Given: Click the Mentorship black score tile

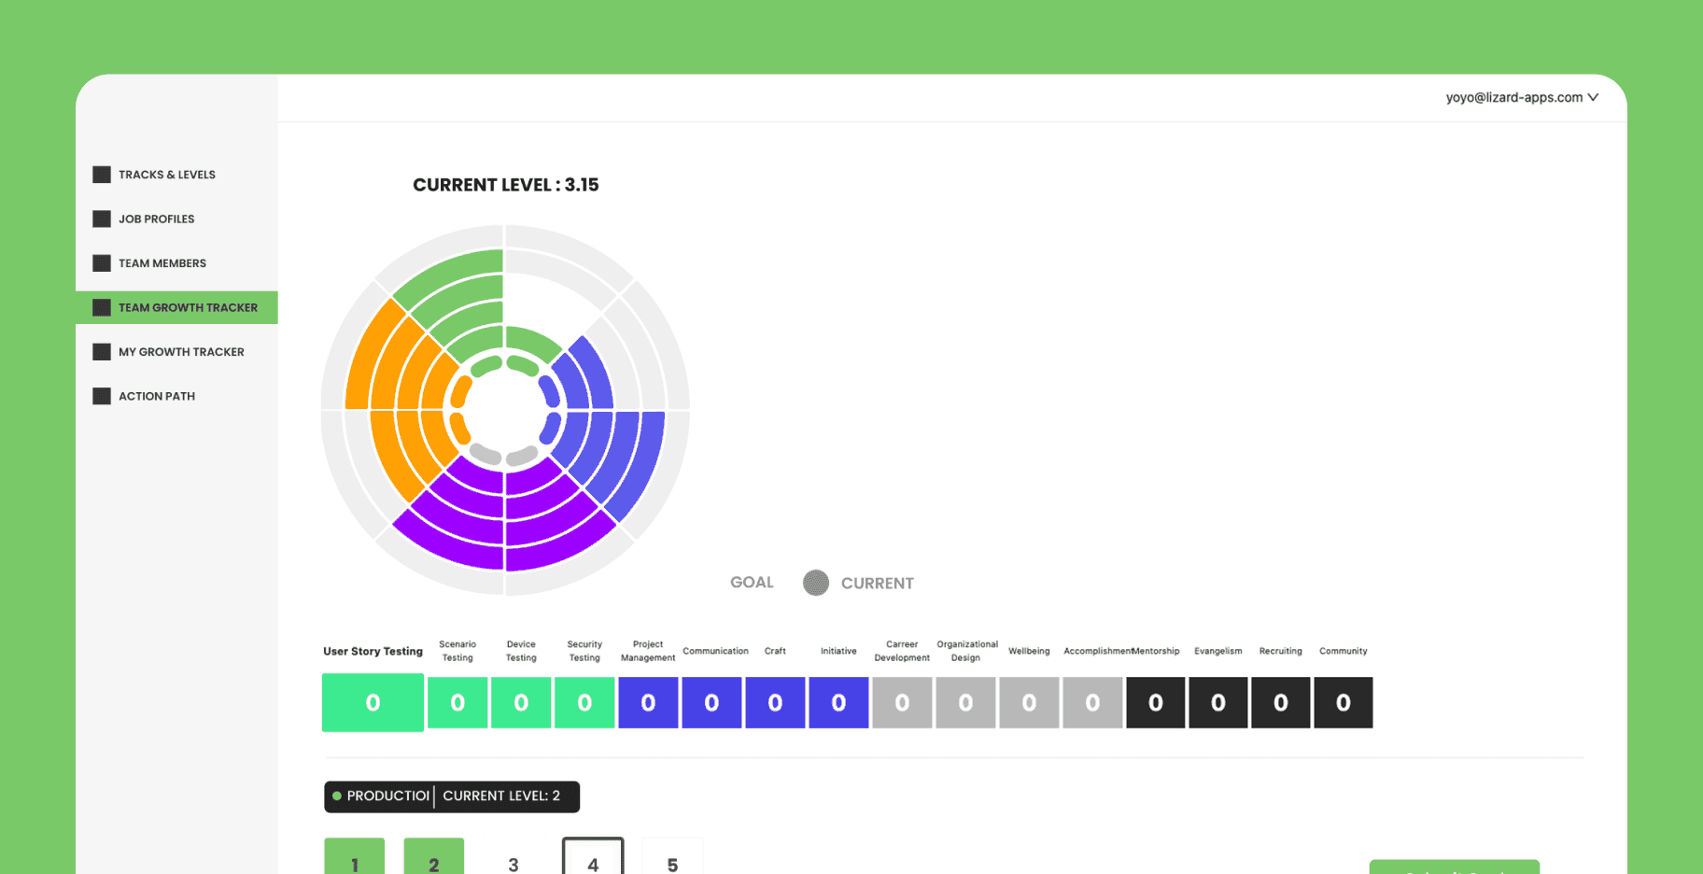Looking at the screenshot, I should tap(1155, 702).
